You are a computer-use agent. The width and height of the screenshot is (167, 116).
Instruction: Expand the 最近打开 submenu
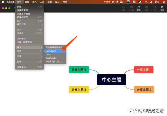coord(29,24)
